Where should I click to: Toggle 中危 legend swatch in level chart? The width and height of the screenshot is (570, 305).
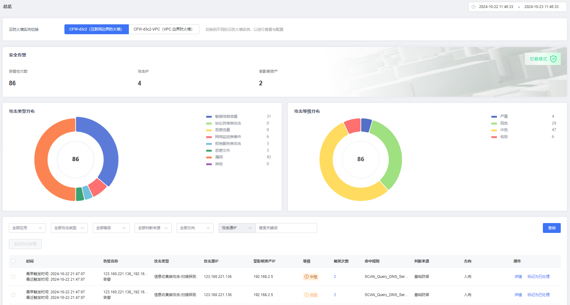click(494, 130)
